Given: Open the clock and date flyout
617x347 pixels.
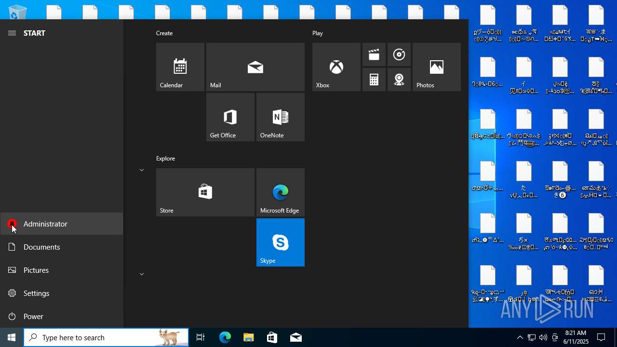Looking at the screenshot, I should point(576,337).
